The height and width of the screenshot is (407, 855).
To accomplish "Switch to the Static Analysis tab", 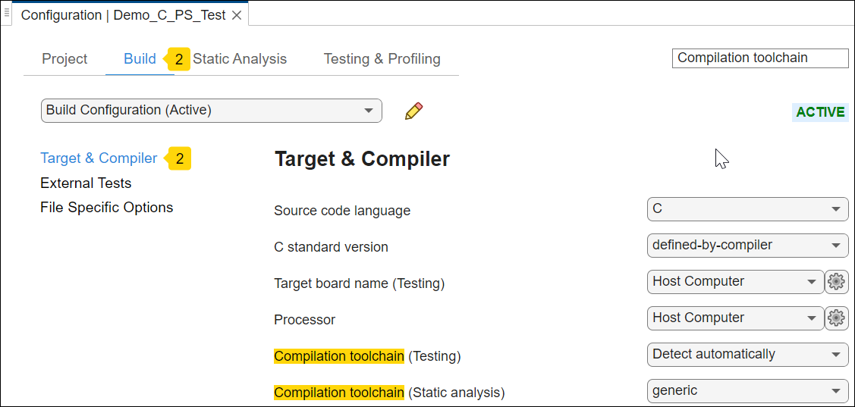I will pos(240,59).
